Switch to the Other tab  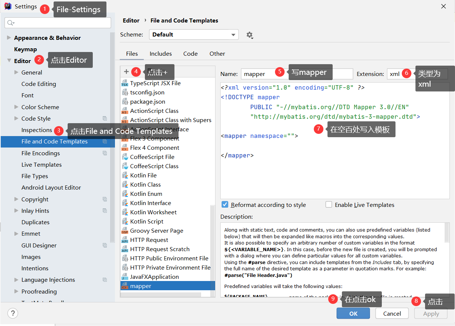(x=217, y=54)
